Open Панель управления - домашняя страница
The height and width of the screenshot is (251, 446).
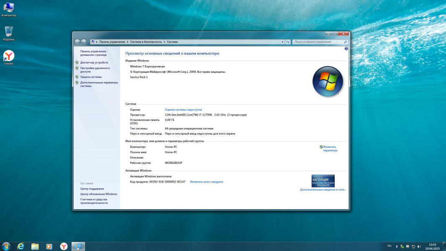point(94,53)
